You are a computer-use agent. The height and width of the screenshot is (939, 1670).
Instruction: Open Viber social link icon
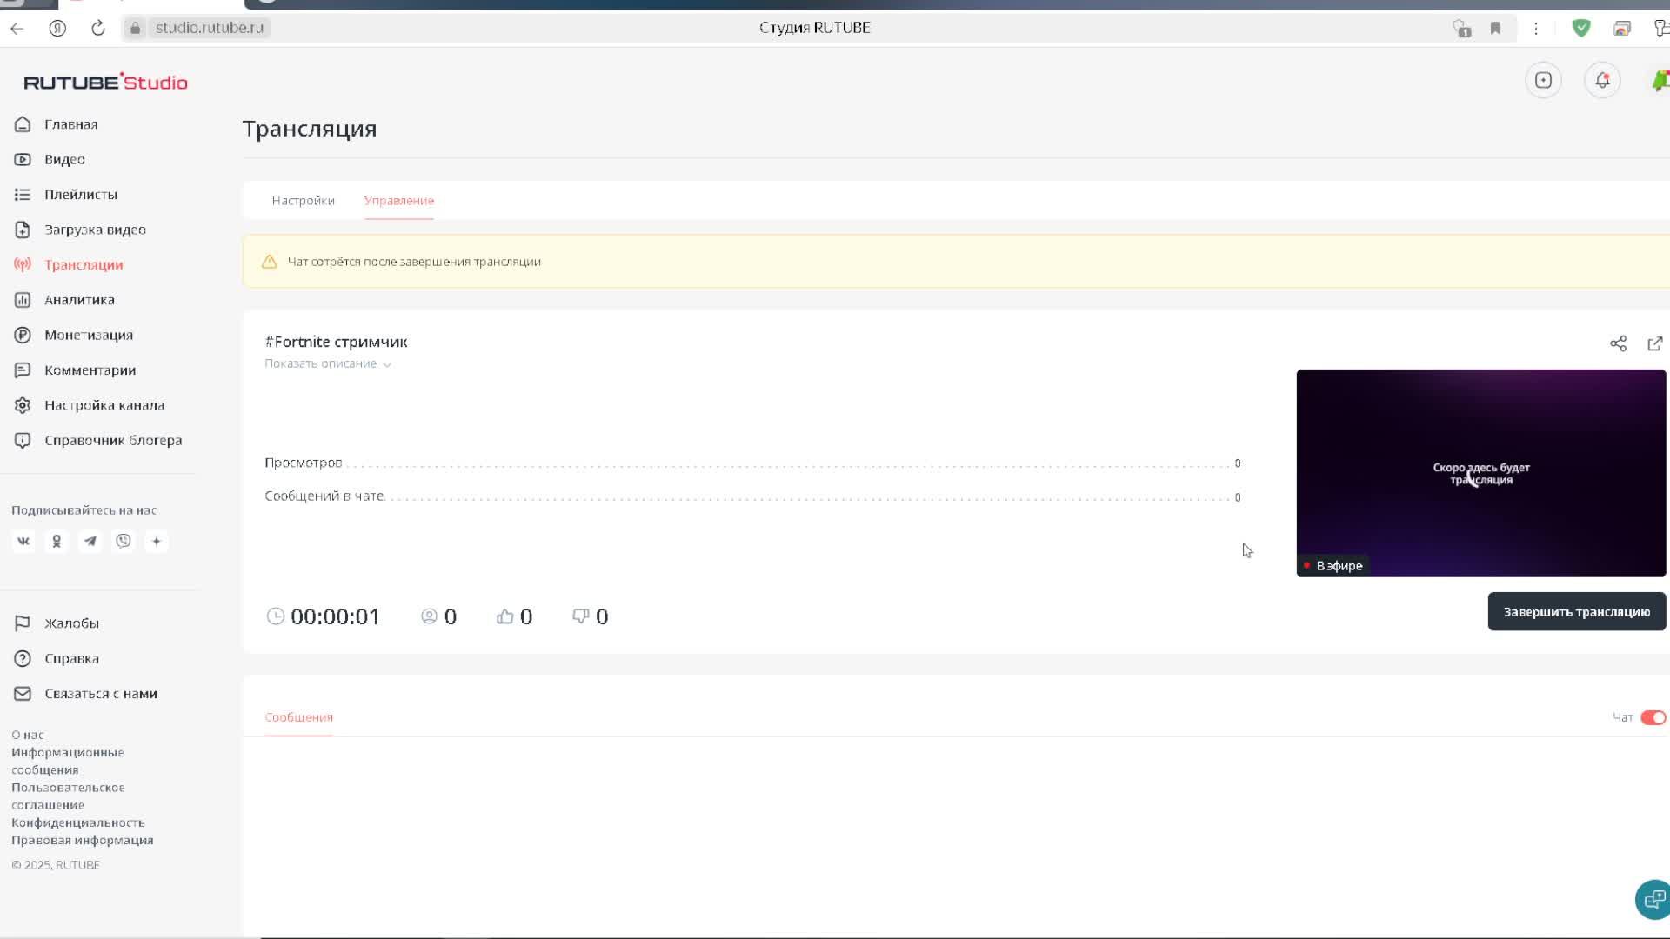point(124,542)
